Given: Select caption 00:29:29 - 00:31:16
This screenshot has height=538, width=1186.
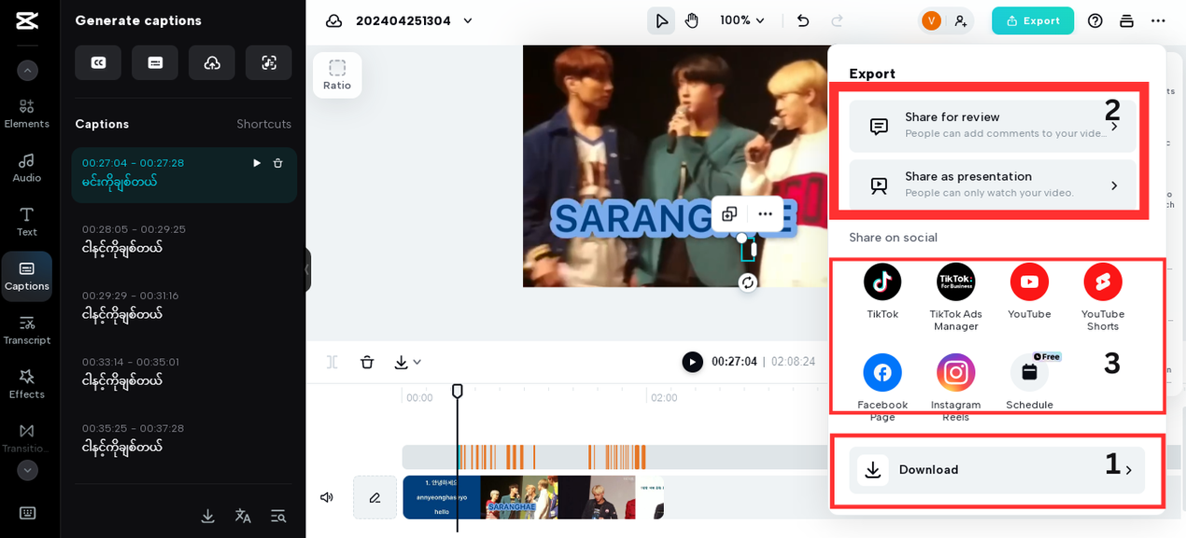Looking at the screenshot, I should point(184,305).
